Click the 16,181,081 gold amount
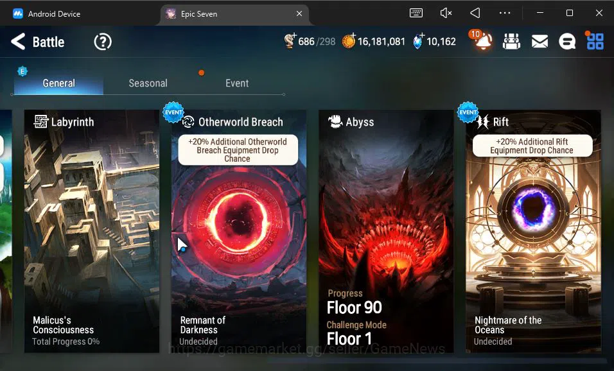614x371 pixels. pos(381,42)
